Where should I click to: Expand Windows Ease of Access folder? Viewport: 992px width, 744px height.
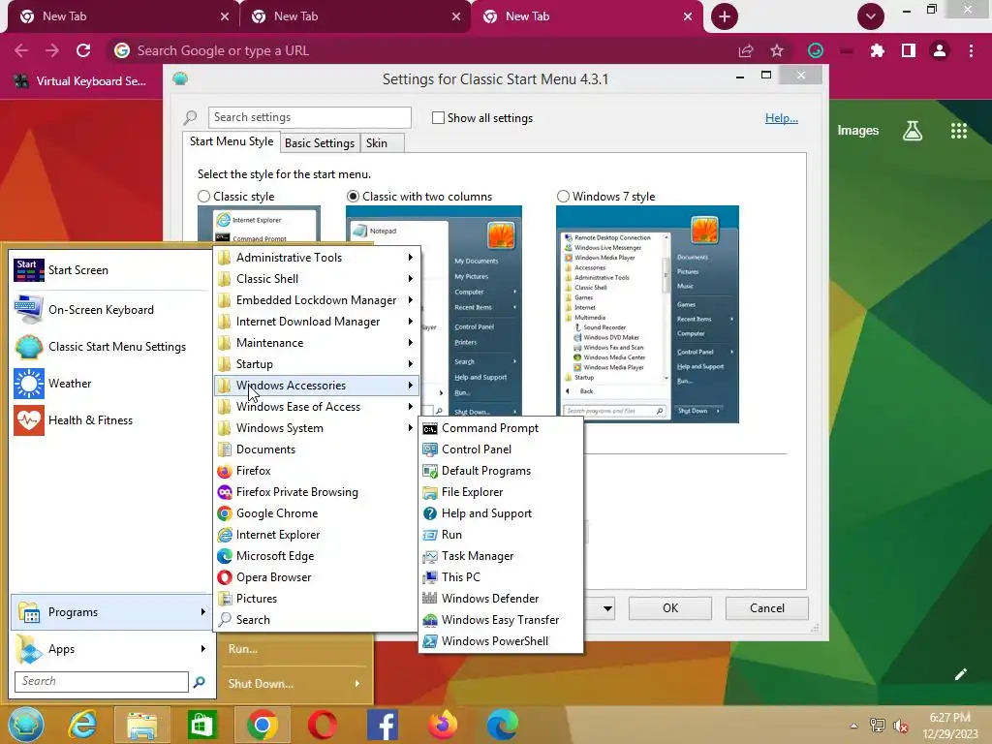coord(317,407)
